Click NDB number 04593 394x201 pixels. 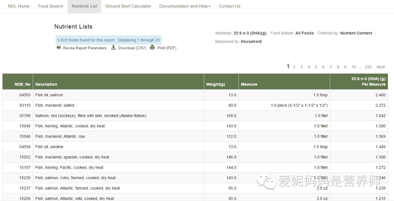tap(25, 95)
